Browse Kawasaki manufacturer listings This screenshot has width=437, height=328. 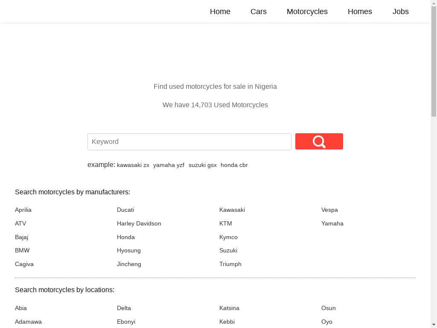pos(232,210)
